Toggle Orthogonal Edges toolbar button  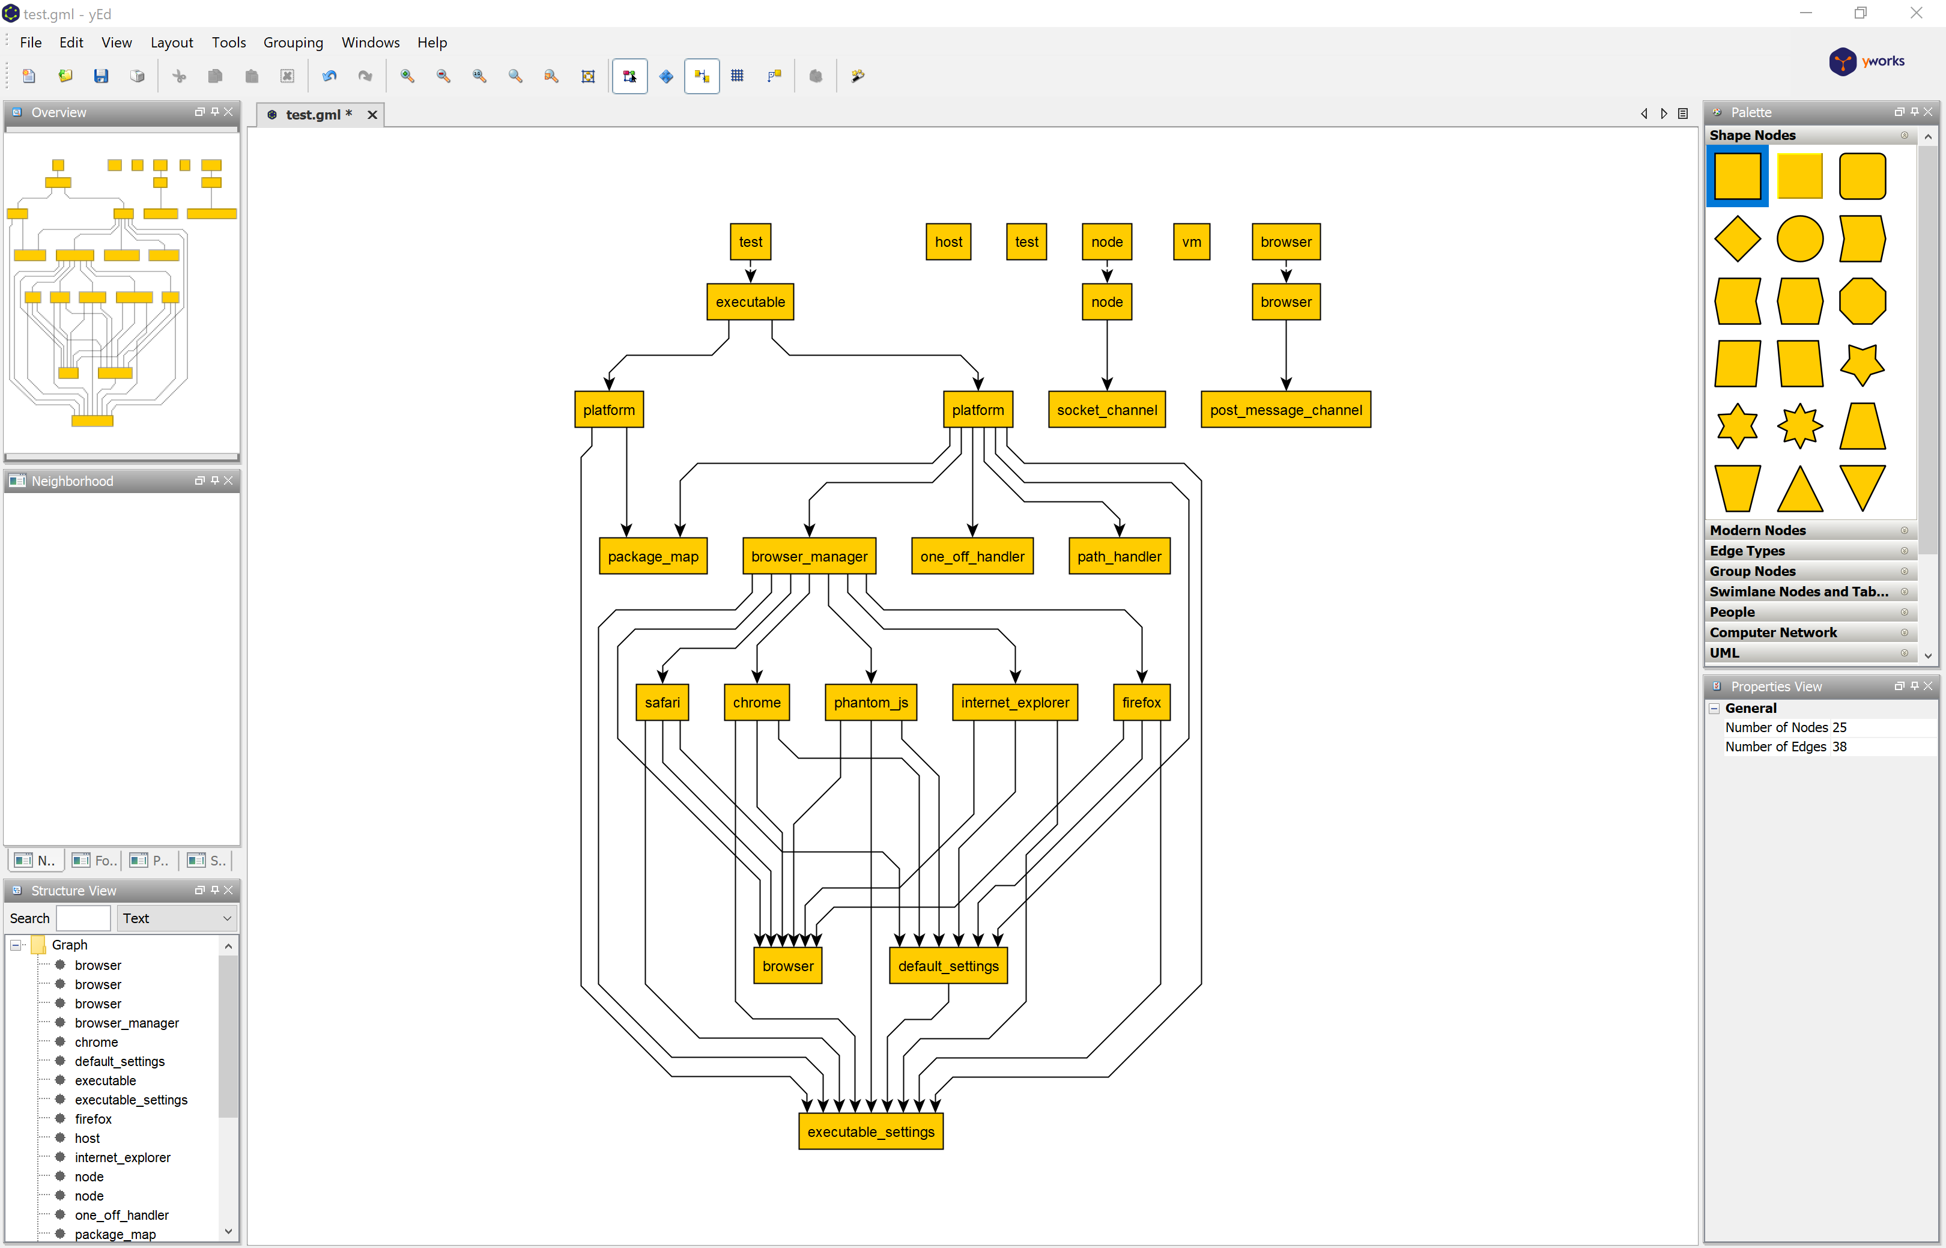(774, 76)
